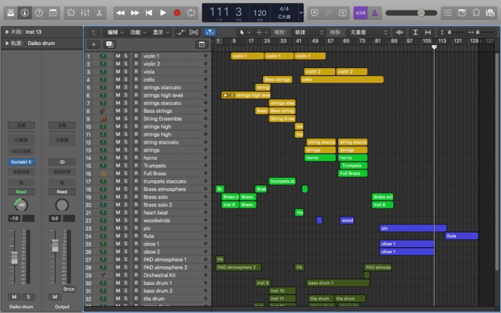Image resolution: width=501 pixels, height=313 pixels.
Task: Click the duplicate track button
Action: [x=109, y=44]
